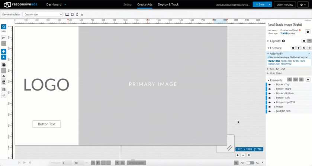Collapse the Formats section
Image resolution: width=312 pixels, height=166 pixels.
[268, 48]
